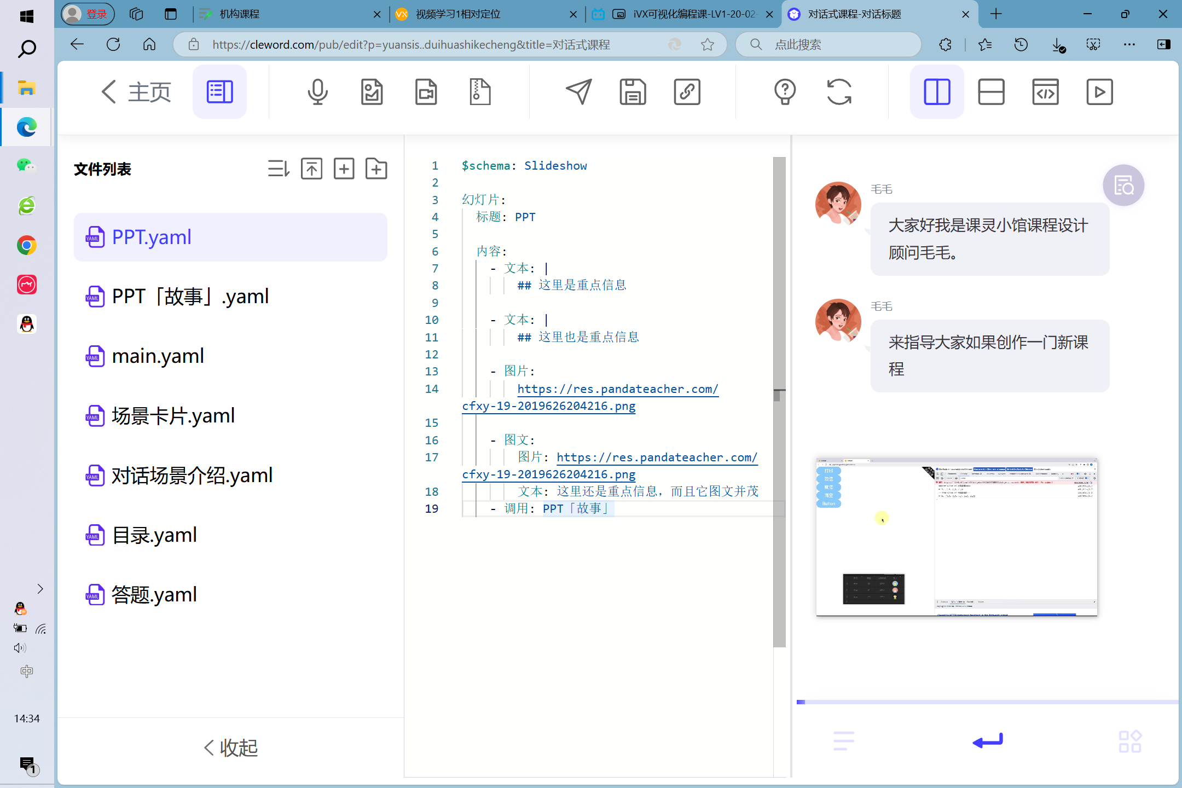Open browser more options menu
Viewport: 1182px width, 788px height.
pyautogui.click(x=1129, y=44)
